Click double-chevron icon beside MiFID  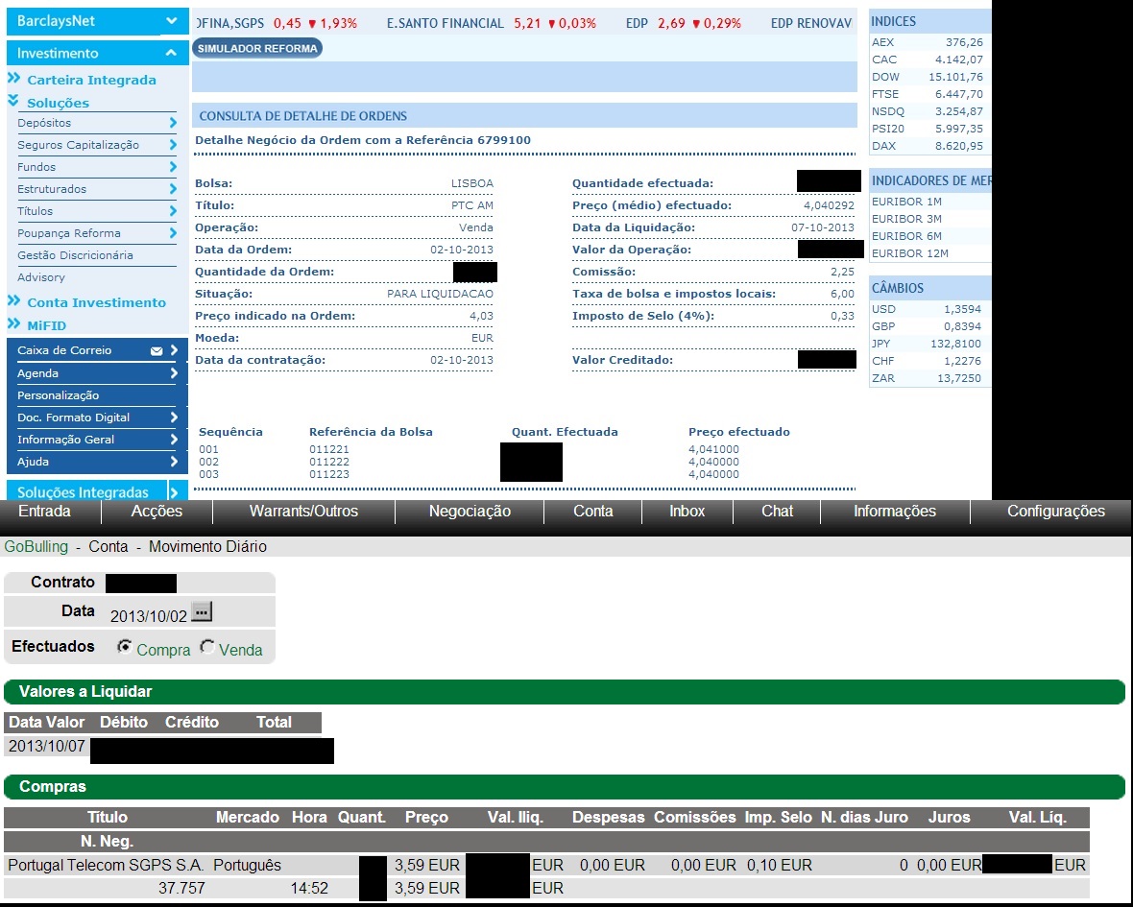(13, 323)
